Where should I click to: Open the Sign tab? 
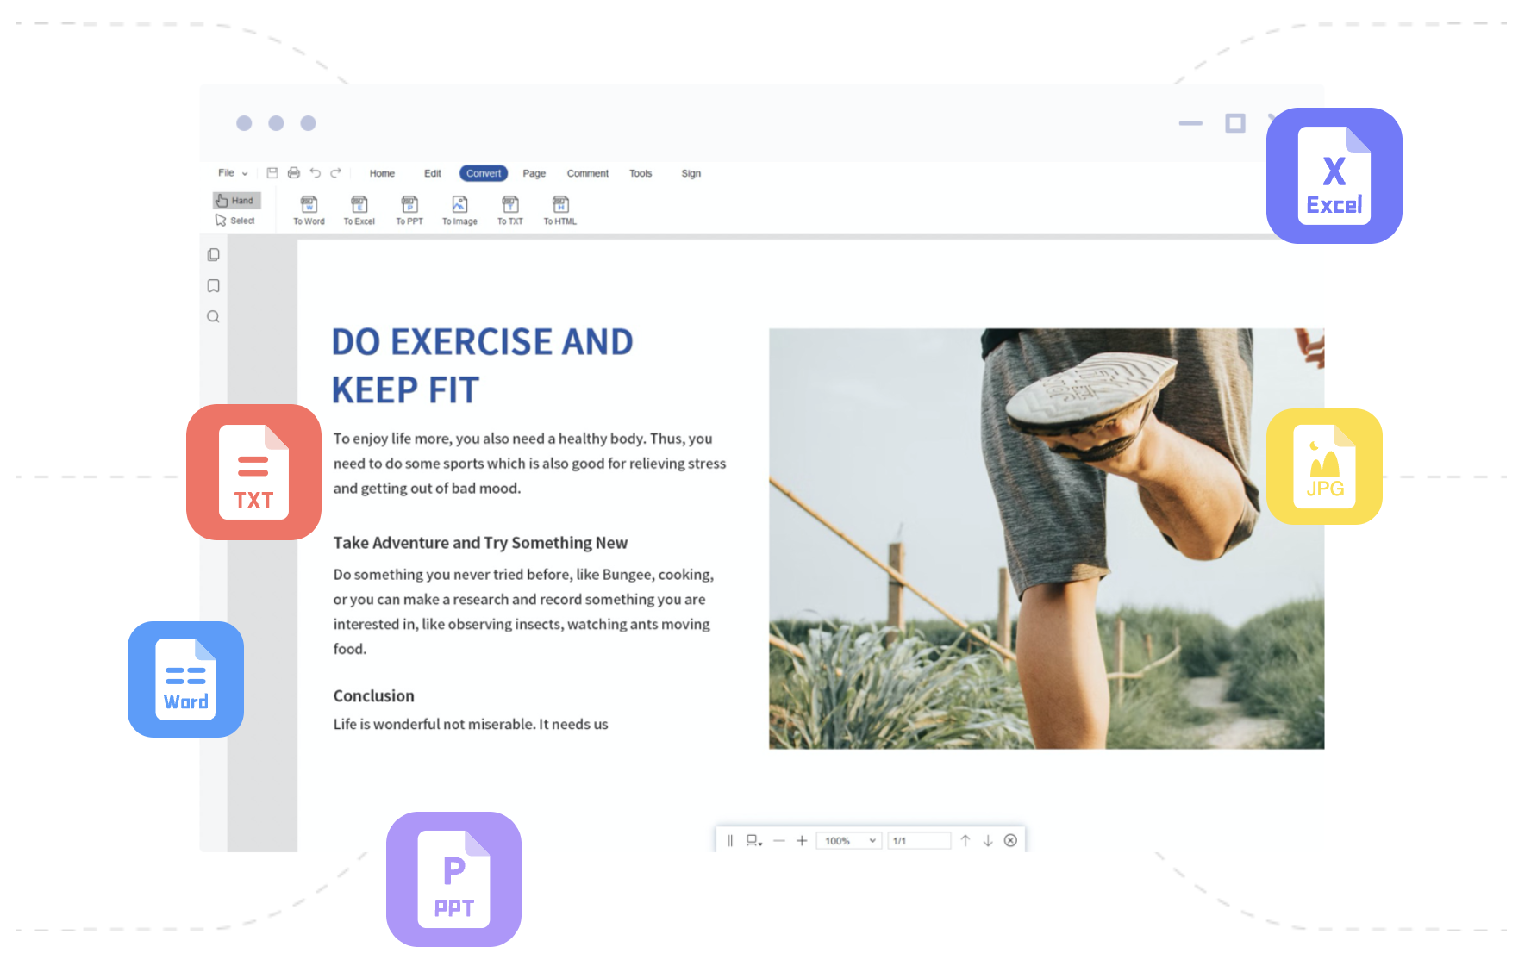691,173
